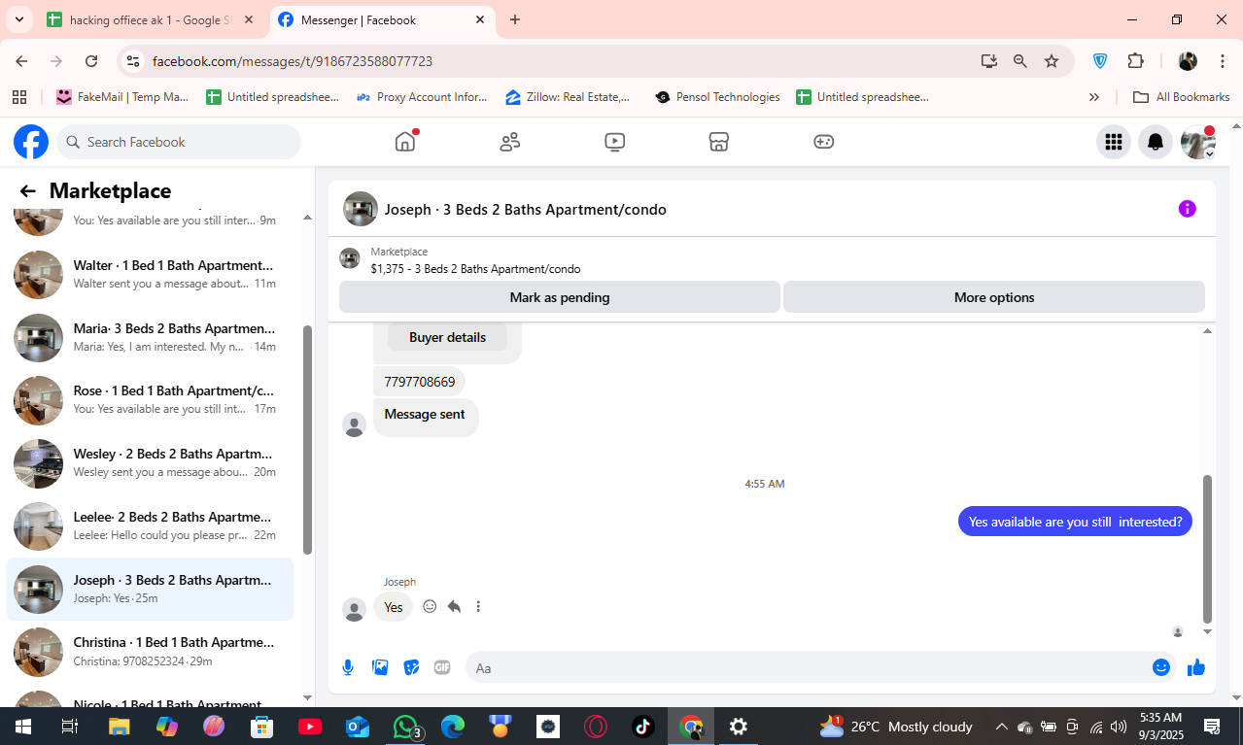Reply to Joseph's "Yes" message

454,606
